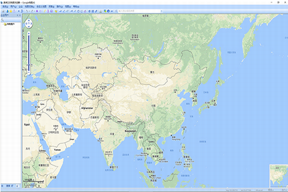Pan the map down with the navigation arrow
The image size is (288, 192).
[29, 27]
